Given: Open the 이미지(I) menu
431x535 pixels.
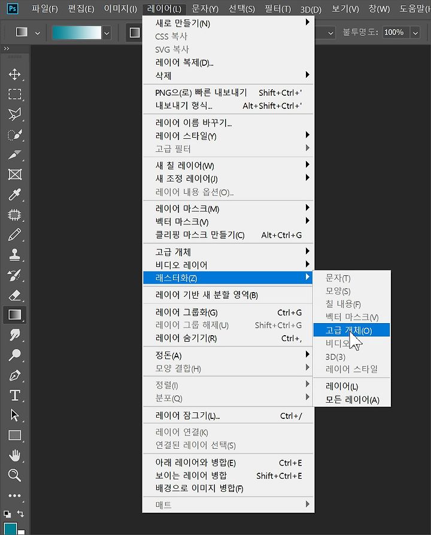Looking at the screenshot, I should pyautogui.click(x=120, y=8).
